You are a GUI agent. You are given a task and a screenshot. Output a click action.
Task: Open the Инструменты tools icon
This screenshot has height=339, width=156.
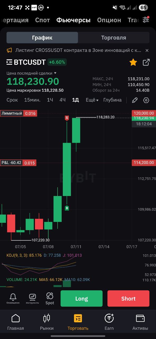(32, 297)
